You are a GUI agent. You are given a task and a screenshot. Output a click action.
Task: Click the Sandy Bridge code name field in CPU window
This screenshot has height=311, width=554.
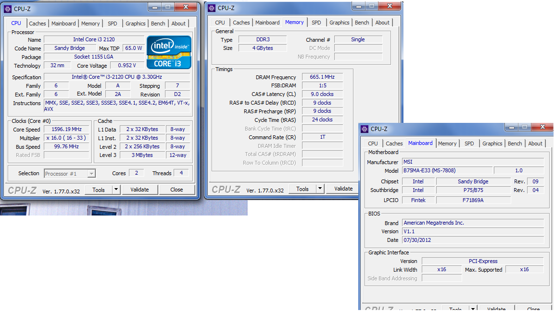pyautogui.click(x=70, y=48)
